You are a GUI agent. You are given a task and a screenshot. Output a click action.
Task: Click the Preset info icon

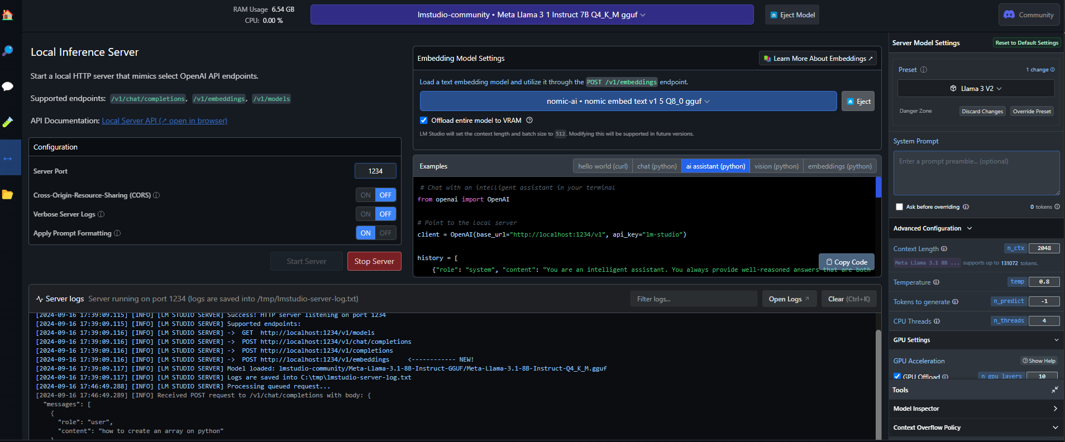924,70
